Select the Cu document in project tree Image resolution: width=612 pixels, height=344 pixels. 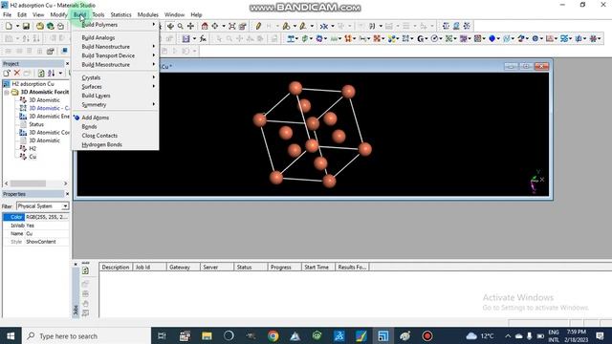(33, 157)
